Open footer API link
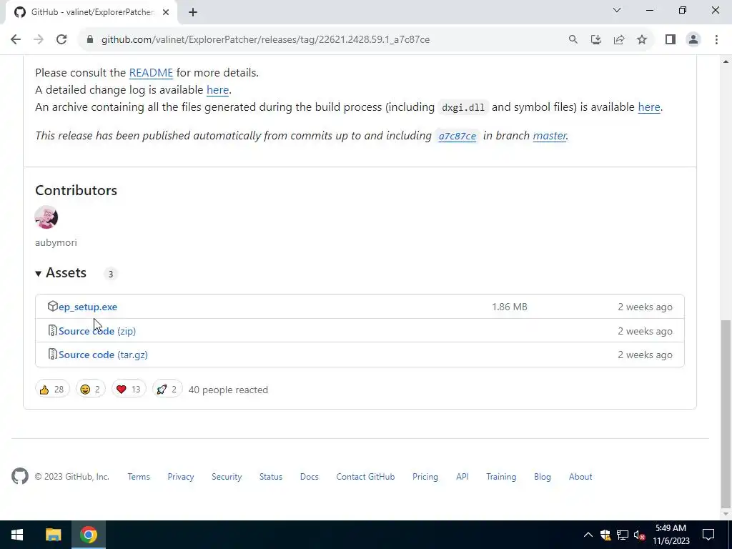 (x=463, y=477)
